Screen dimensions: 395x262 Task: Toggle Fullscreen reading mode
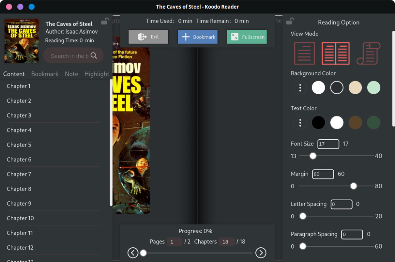pos(246,37)
